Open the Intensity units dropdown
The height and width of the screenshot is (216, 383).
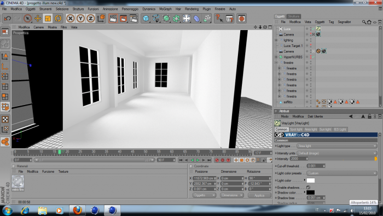coord(337,153)
